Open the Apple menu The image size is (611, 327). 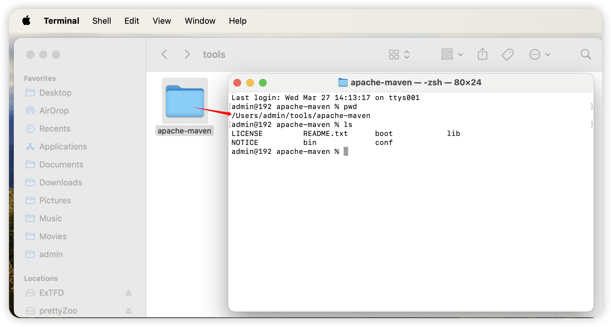[x=26, y=21]
